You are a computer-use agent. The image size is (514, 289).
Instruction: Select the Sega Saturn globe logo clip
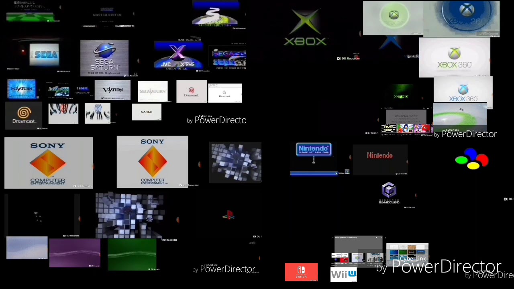tap(104, 58)
